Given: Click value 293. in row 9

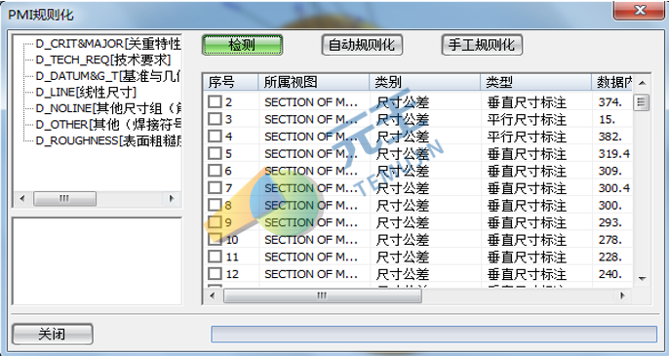Looking at the screenshot, I should click(x=610, y=222).
